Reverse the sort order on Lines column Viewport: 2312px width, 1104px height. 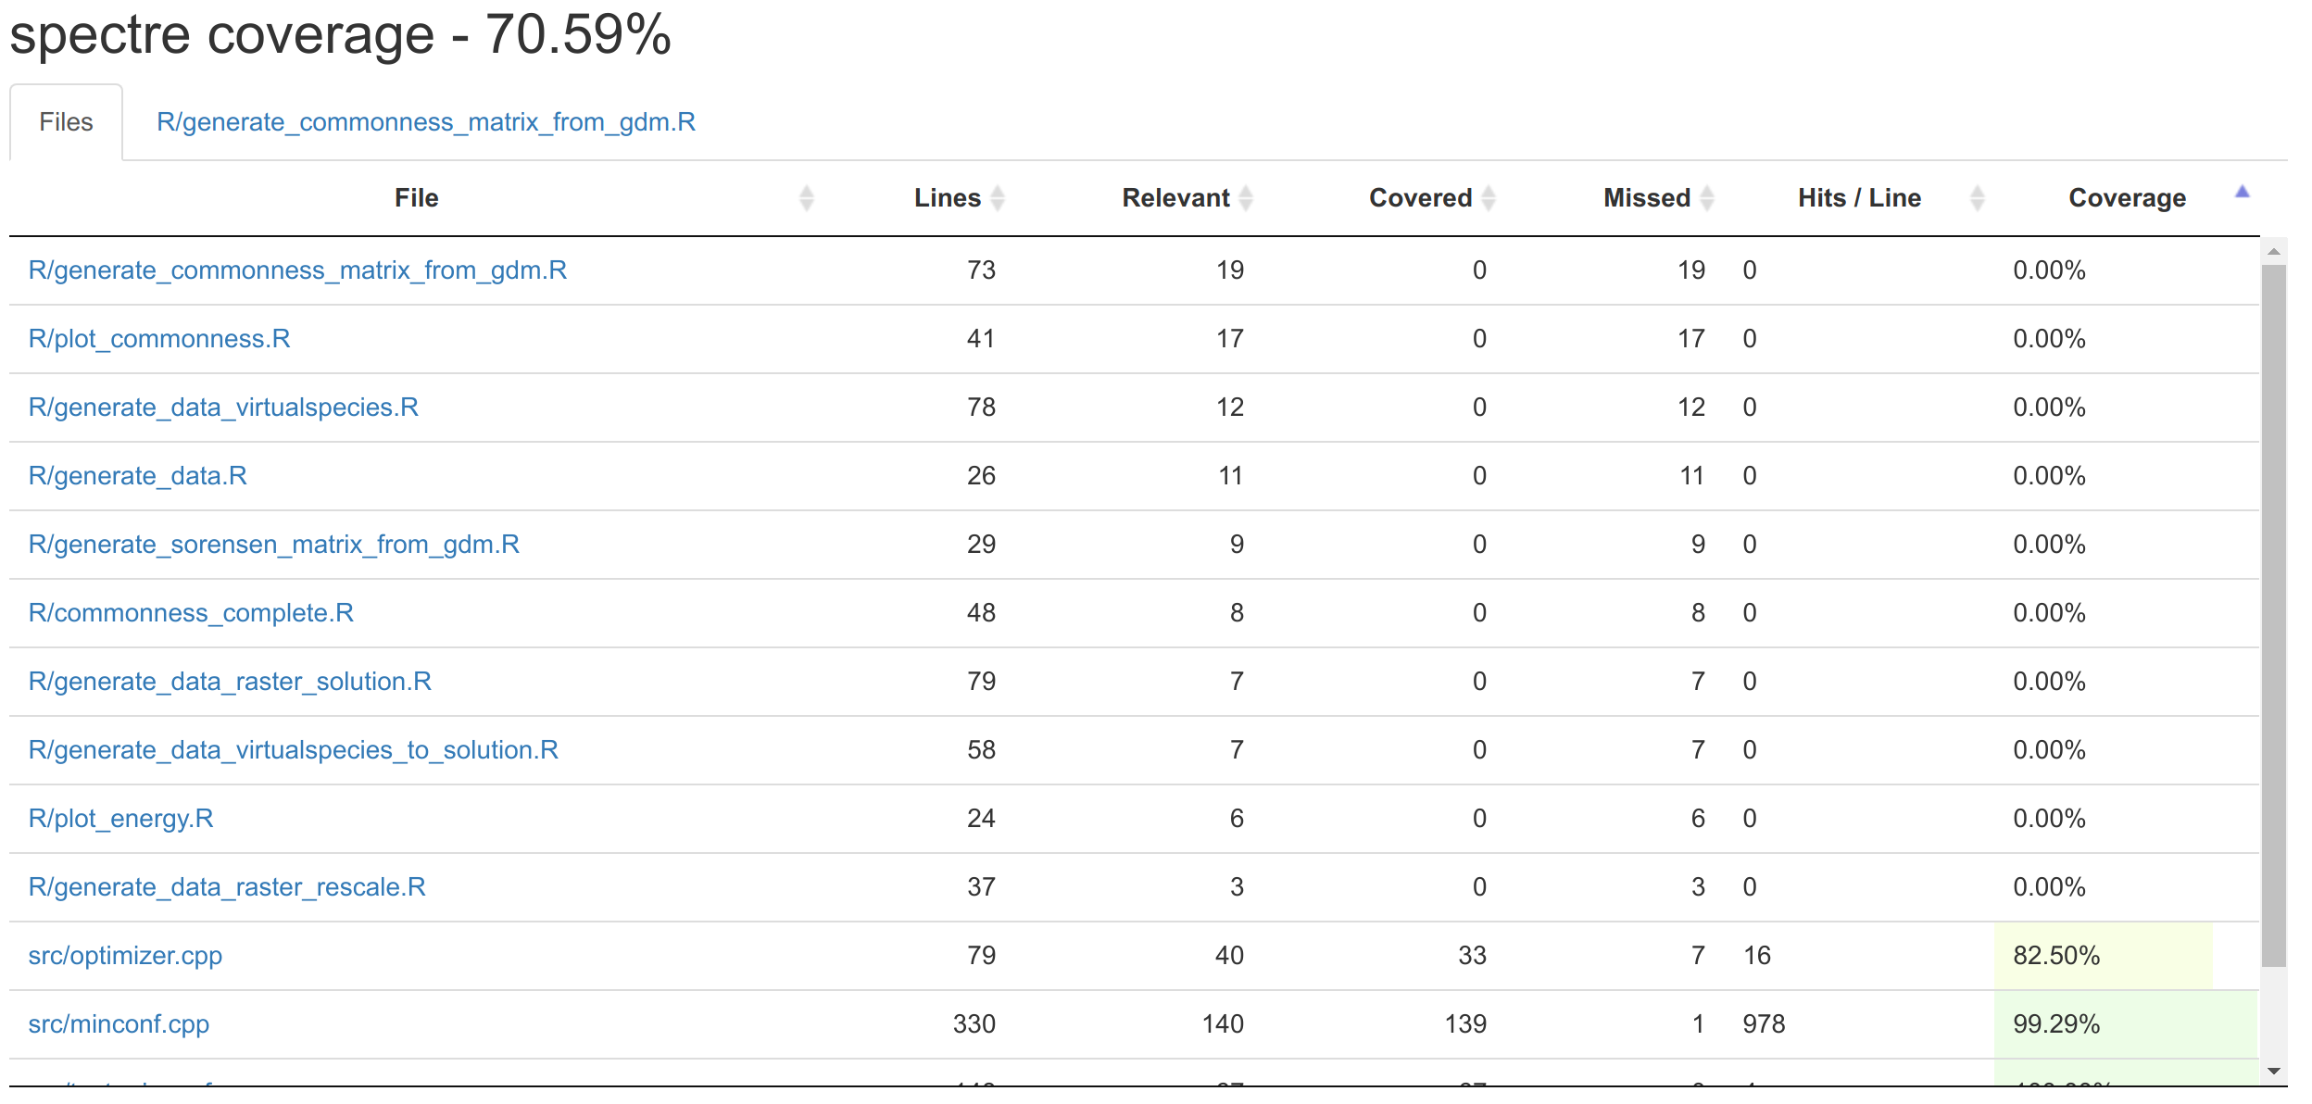click(x=999, y=197)
